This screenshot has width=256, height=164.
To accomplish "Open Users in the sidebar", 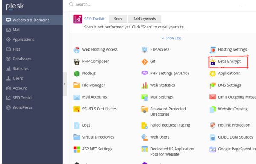I will click(32, 79).
